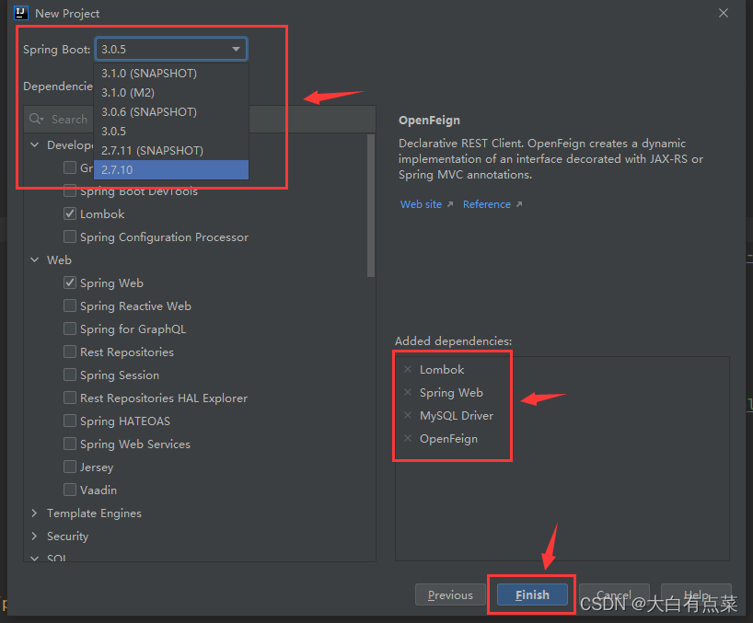753x623 pixels.
Task: Close the New Project dialog
Action: click(x=724, y=13)
